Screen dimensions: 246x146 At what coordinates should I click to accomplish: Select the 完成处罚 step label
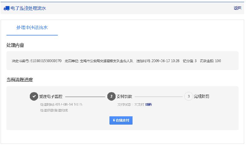(x=201, y=96)
